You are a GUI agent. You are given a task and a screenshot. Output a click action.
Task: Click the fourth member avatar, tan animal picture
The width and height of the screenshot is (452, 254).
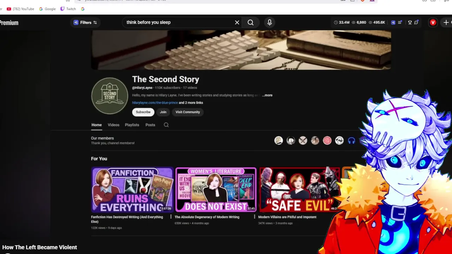pos(315,141)
